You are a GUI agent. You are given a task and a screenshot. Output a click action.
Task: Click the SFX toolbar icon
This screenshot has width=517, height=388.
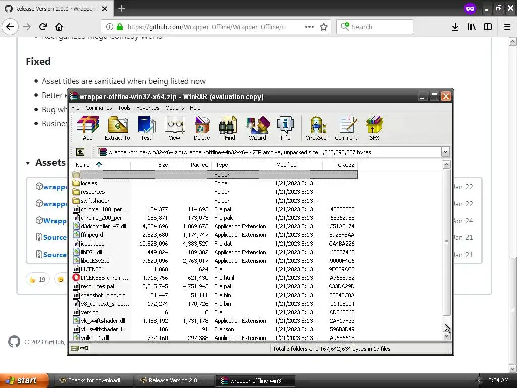[374, 128]
